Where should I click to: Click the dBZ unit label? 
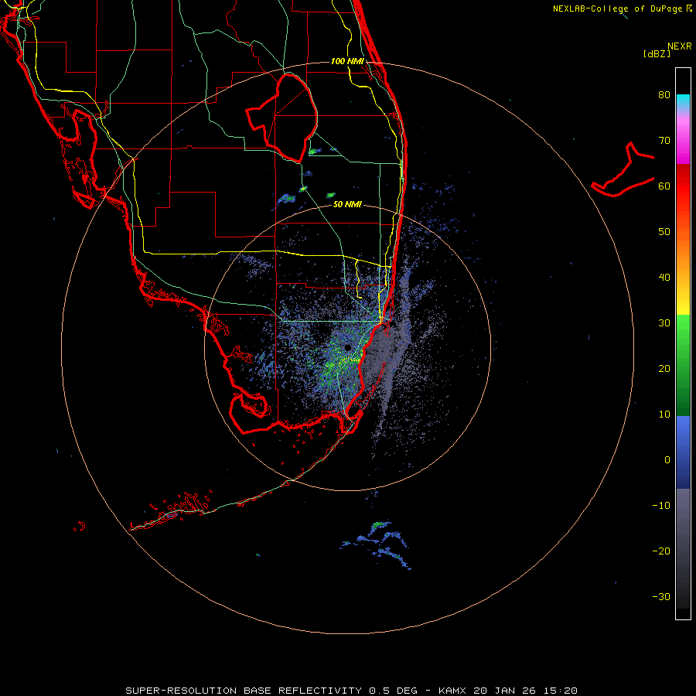(x=657, y=53)
